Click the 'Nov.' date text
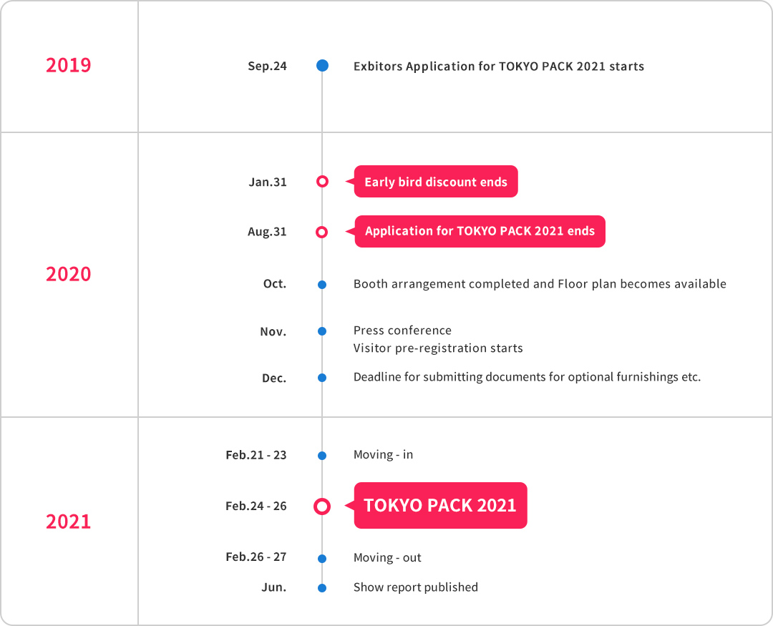 tap(273, 332)
